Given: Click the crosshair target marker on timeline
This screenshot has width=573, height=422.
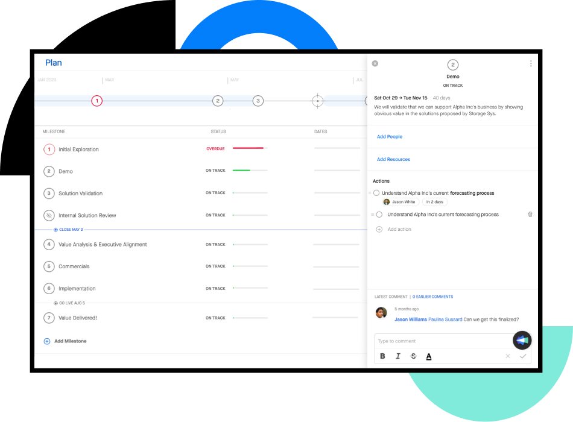Looking at the screenshot, I should 317,101.
